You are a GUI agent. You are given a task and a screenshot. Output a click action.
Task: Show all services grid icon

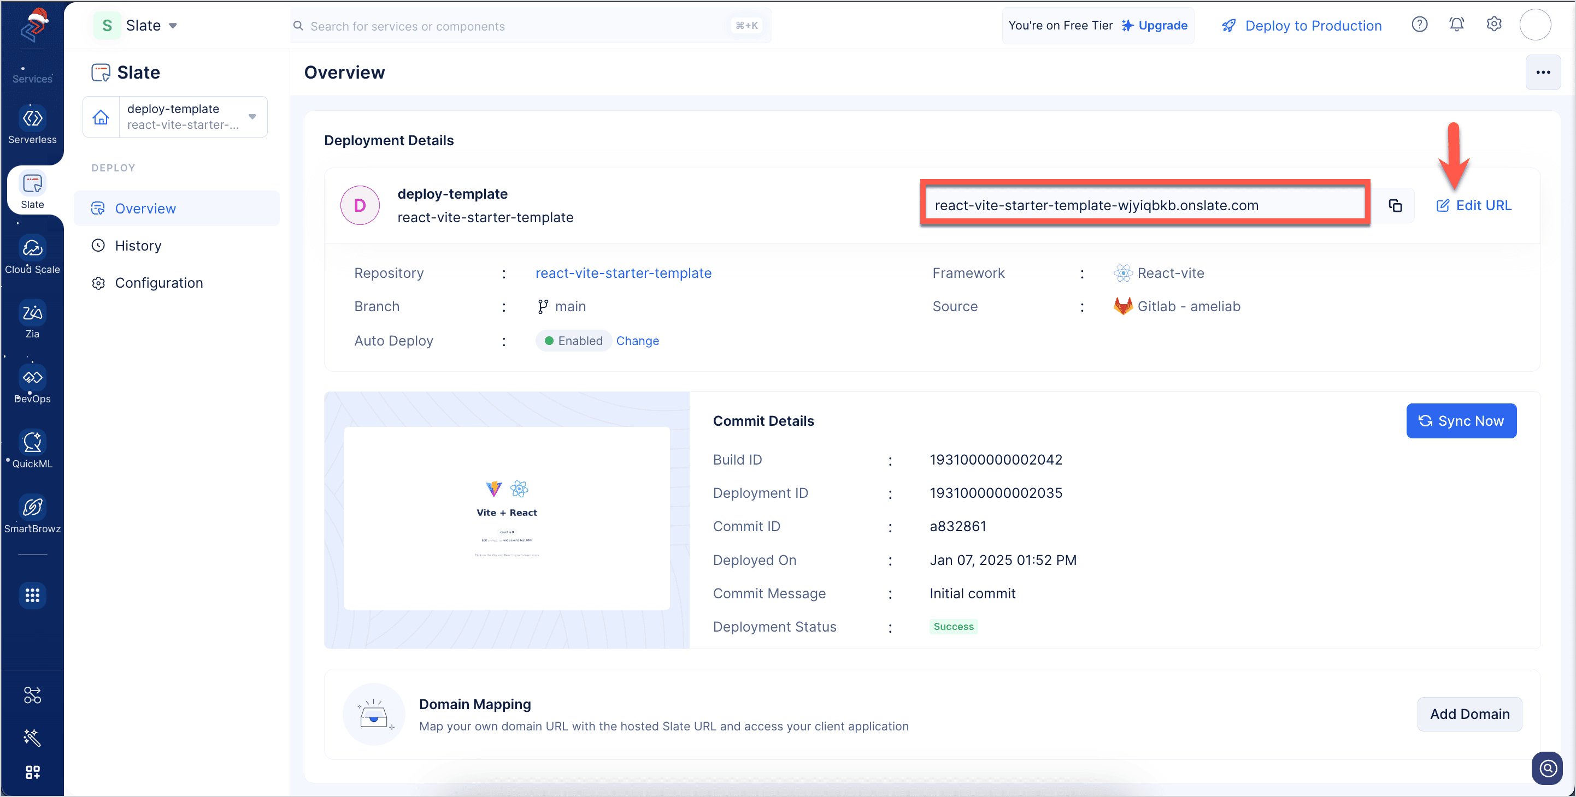[32, 594]
